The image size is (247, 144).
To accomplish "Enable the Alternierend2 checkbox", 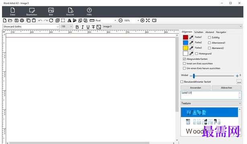I will [x=209, y=48].
